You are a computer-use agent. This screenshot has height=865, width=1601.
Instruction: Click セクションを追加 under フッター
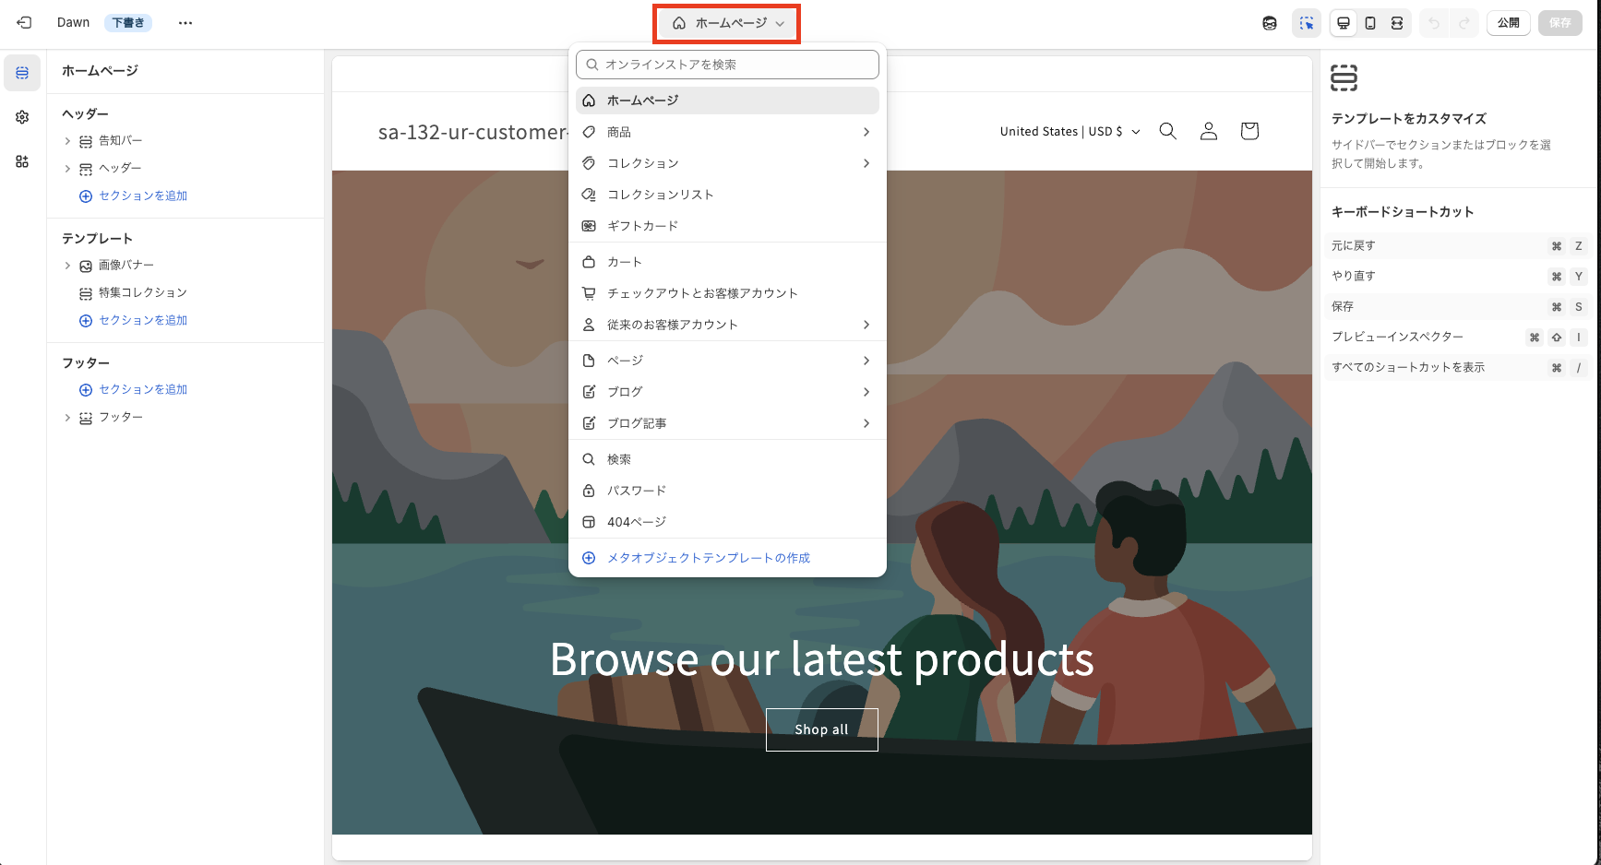tap(142, 389)
